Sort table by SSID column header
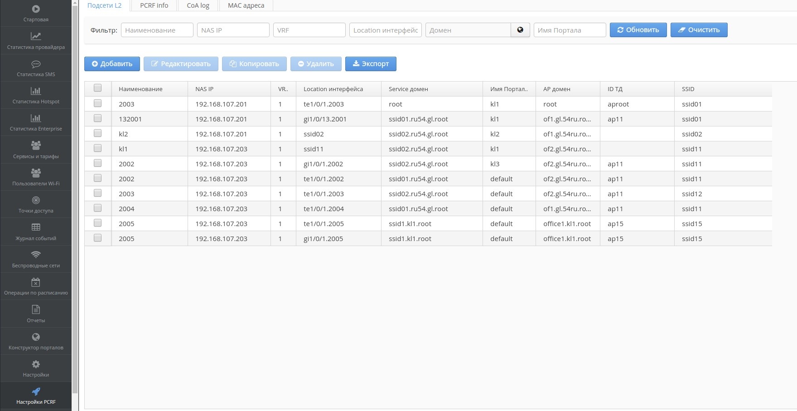The height and width of the screenshot is (411, 797). [x=688, y=89]
